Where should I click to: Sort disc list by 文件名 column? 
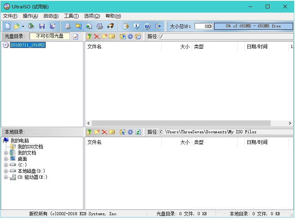pos(123,46)
